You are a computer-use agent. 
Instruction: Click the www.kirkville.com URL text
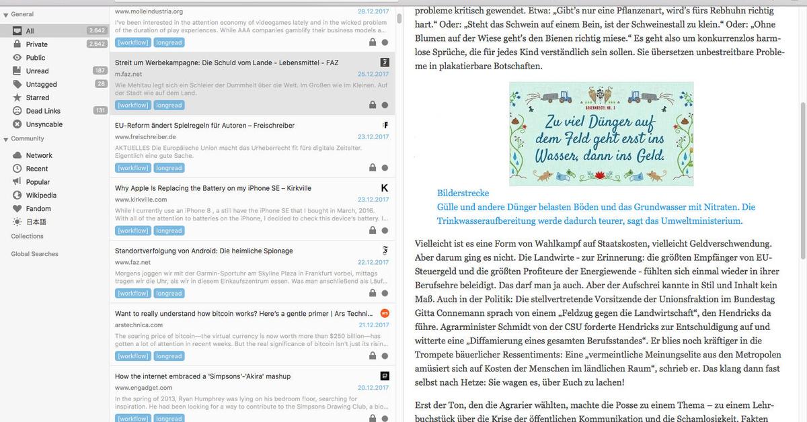point(141,200)
